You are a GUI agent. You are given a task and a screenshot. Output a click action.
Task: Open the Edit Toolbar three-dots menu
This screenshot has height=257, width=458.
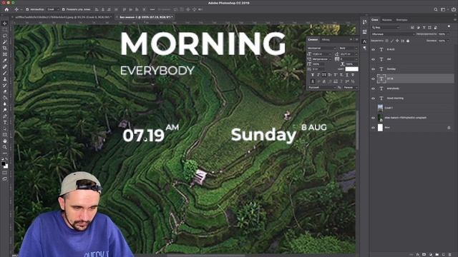coord(5,153)
